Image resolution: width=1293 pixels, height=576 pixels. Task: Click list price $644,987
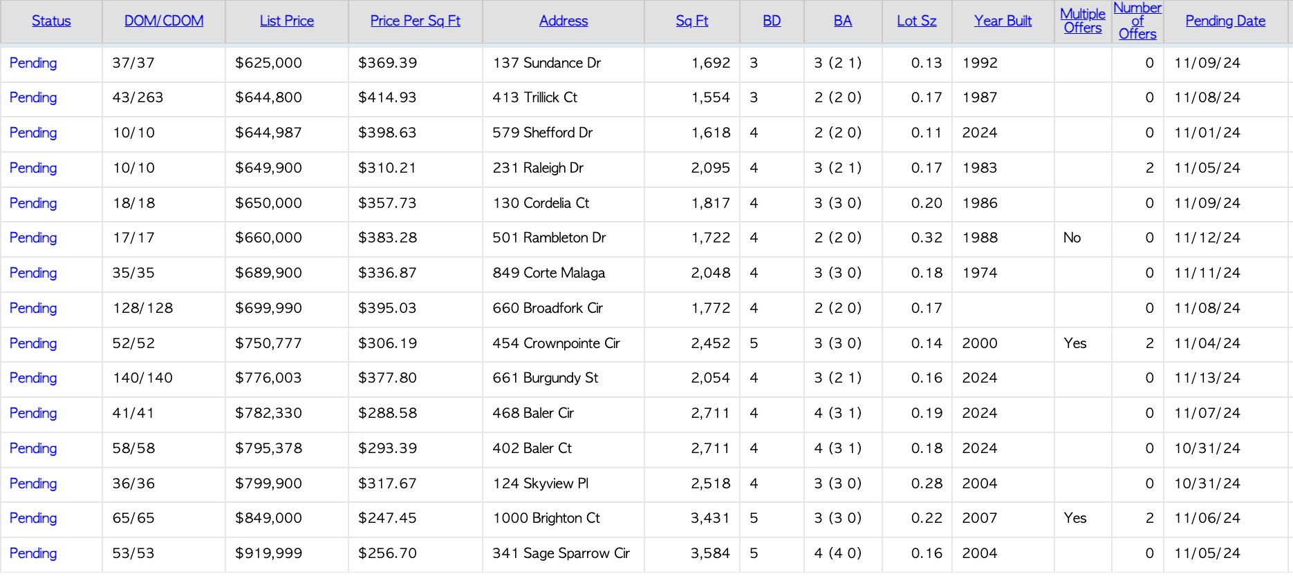click(269, 133)
